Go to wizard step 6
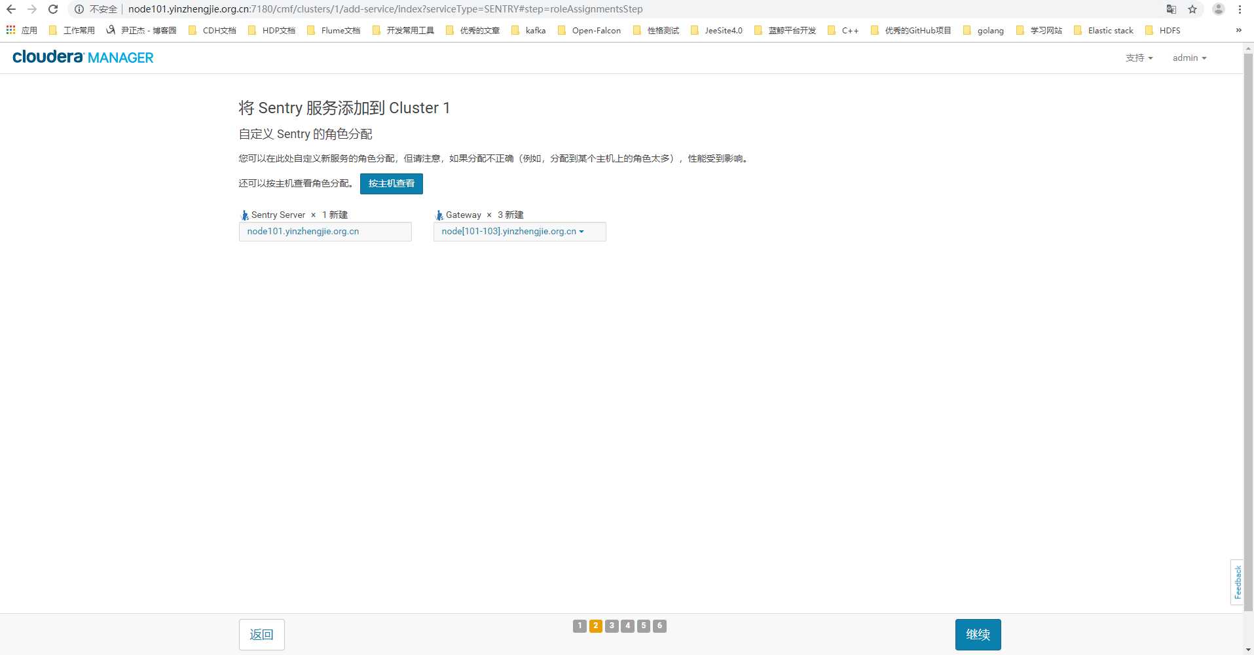The width and height of the screenshot is (1254, 655). point(660,626)
